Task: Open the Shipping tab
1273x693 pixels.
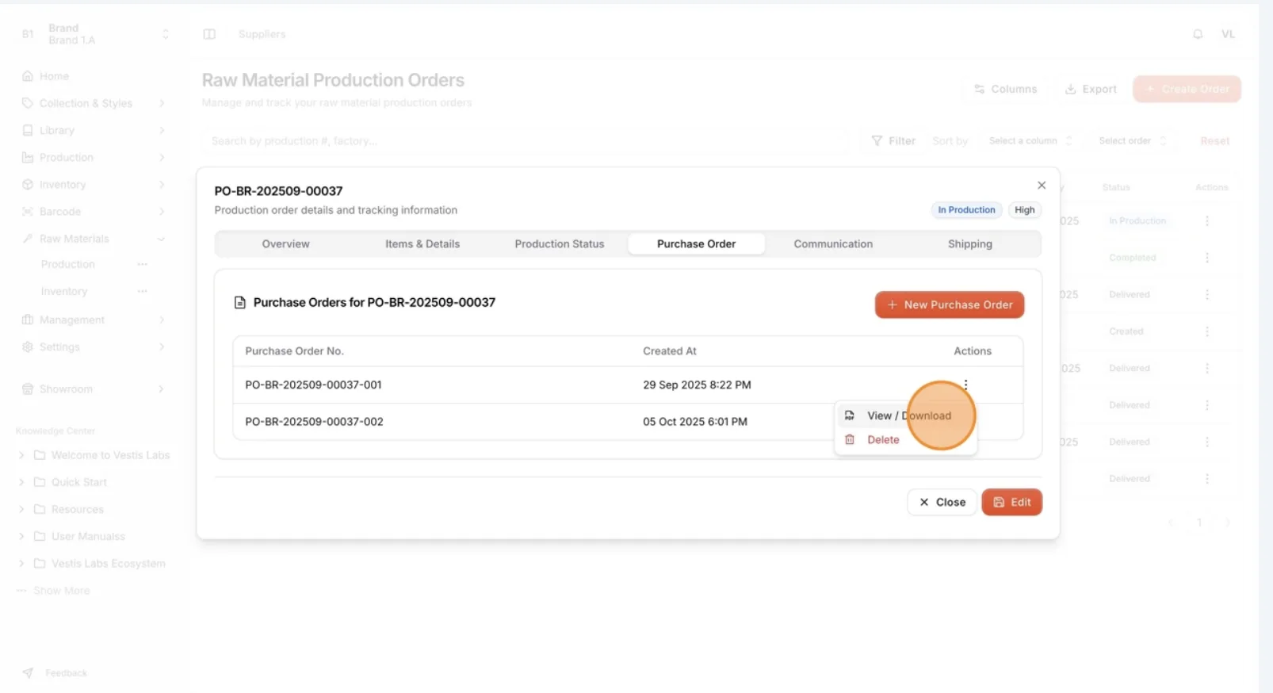Action: click(970, 244)
